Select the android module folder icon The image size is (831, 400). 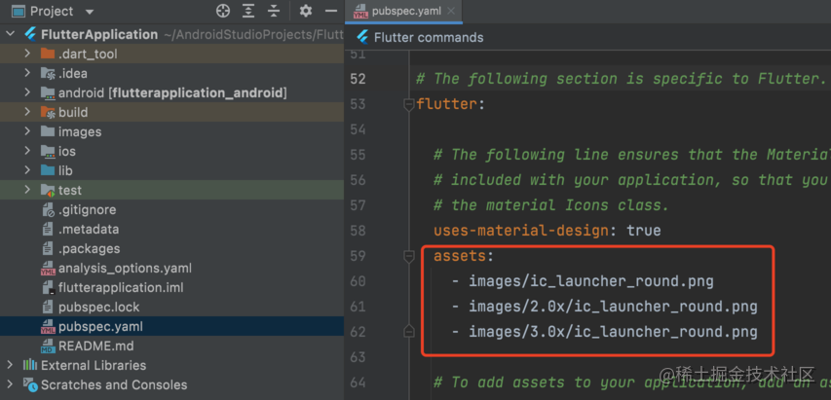[x=48, y=93]
